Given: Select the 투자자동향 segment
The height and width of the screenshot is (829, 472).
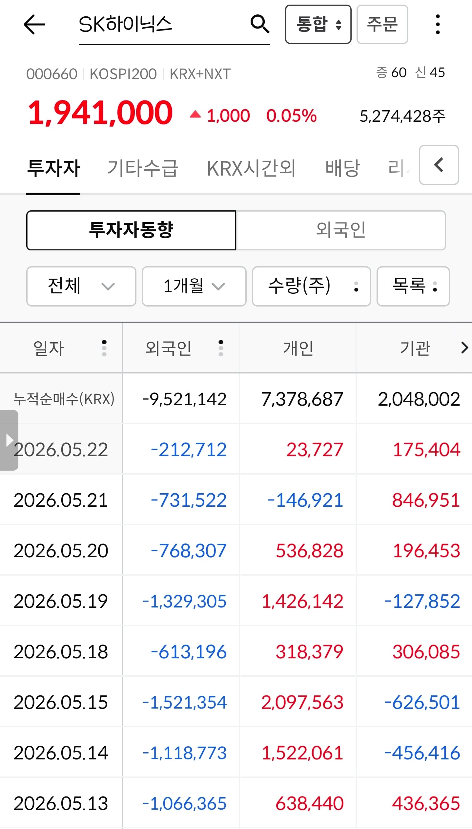Looking at the screenshot, I should 131,230.
